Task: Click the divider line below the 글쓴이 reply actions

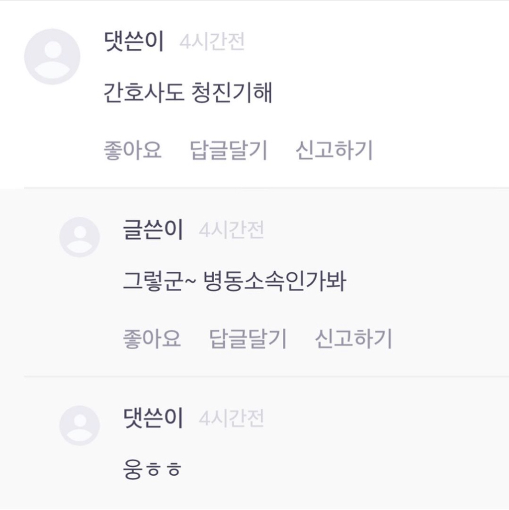Action: tap(266, 376)
